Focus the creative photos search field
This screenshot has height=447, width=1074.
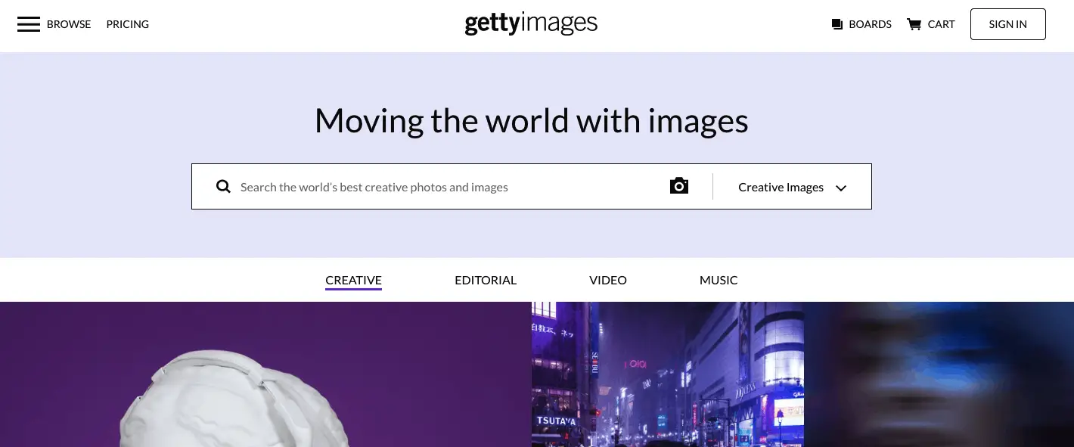450,187
